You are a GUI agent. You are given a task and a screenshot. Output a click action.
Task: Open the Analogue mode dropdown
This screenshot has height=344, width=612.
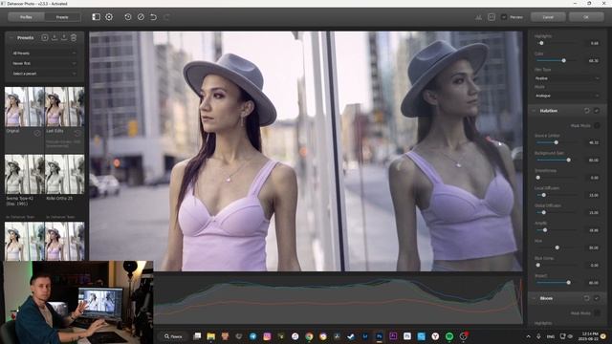(x=567, y=96)
